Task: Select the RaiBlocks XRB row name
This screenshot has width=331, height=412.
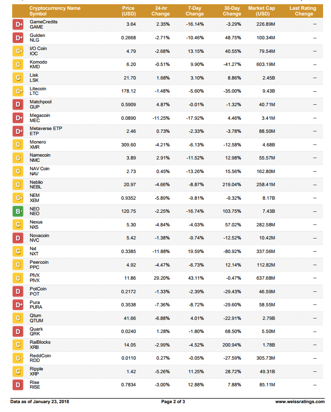Action: (40, 345)
